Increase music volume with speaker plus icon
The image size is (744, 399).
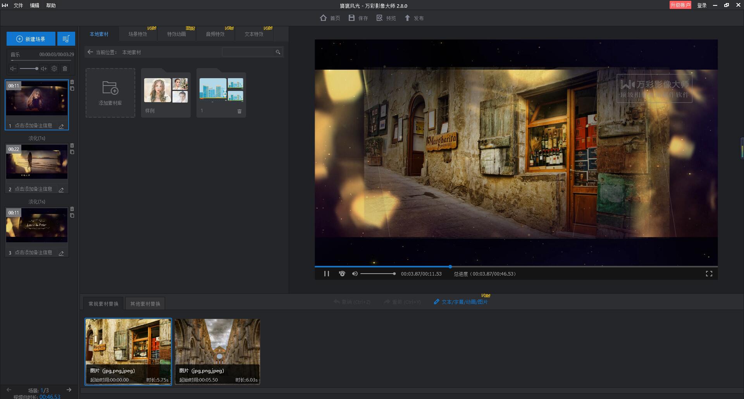click(x=44, y=68)
